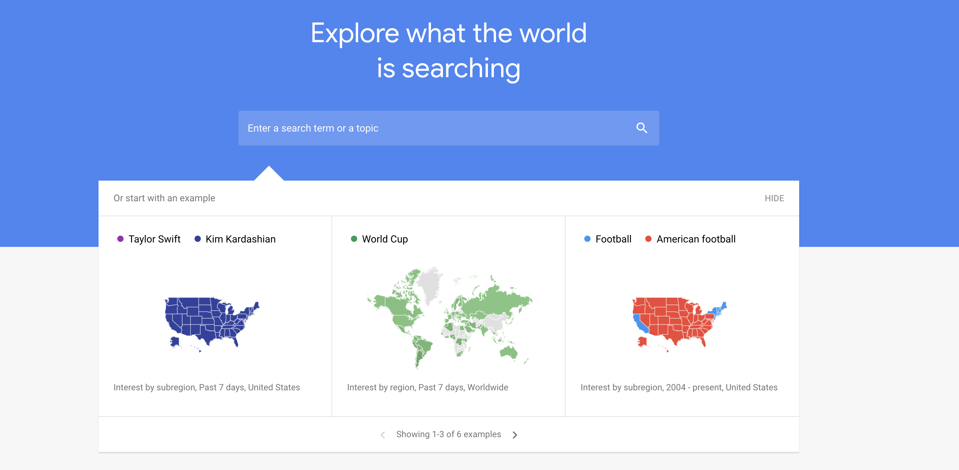Click 'Showing 1-3 of 6 examples' text
The image size is (959, 470).
pos(449,434)
